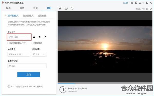
Task: Enable 竖屏模式 checkbox
Action: point(33,43)
